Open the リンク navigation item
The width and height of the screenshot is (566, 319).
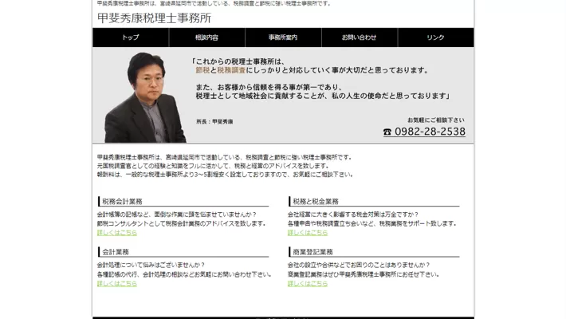click(435, 37)
